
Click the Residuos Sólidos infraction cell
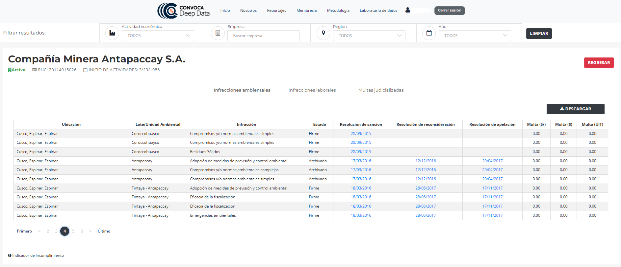tap(246, 152)
